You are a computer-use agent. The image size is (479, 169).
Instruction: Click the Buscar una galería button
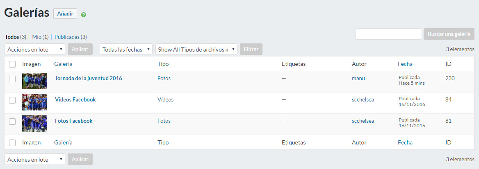(x=449, y=34)
